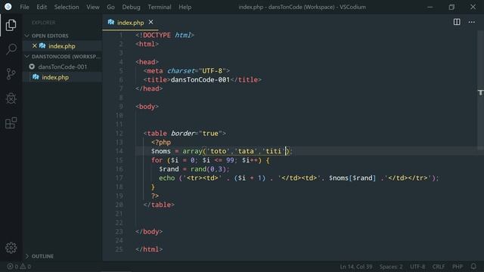Click the closing </html> tag

tap(149, 249)
